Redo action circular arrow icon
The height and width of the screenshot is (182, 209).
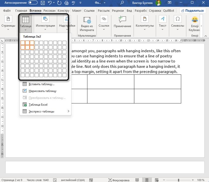(x=59, y=3)
